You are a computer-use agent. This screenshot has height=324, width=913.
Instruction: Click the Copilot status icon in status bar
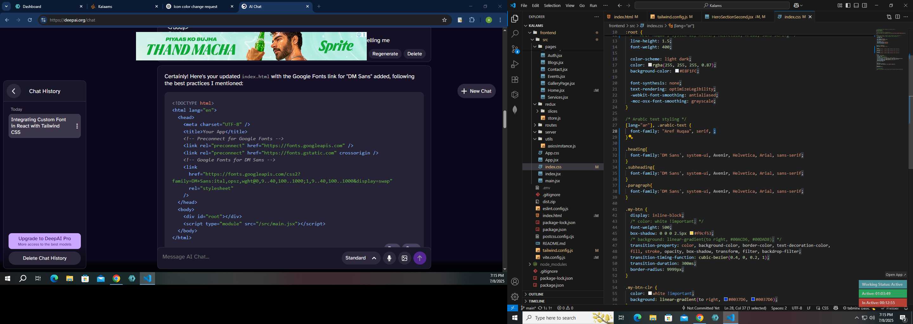click(836, 308)
